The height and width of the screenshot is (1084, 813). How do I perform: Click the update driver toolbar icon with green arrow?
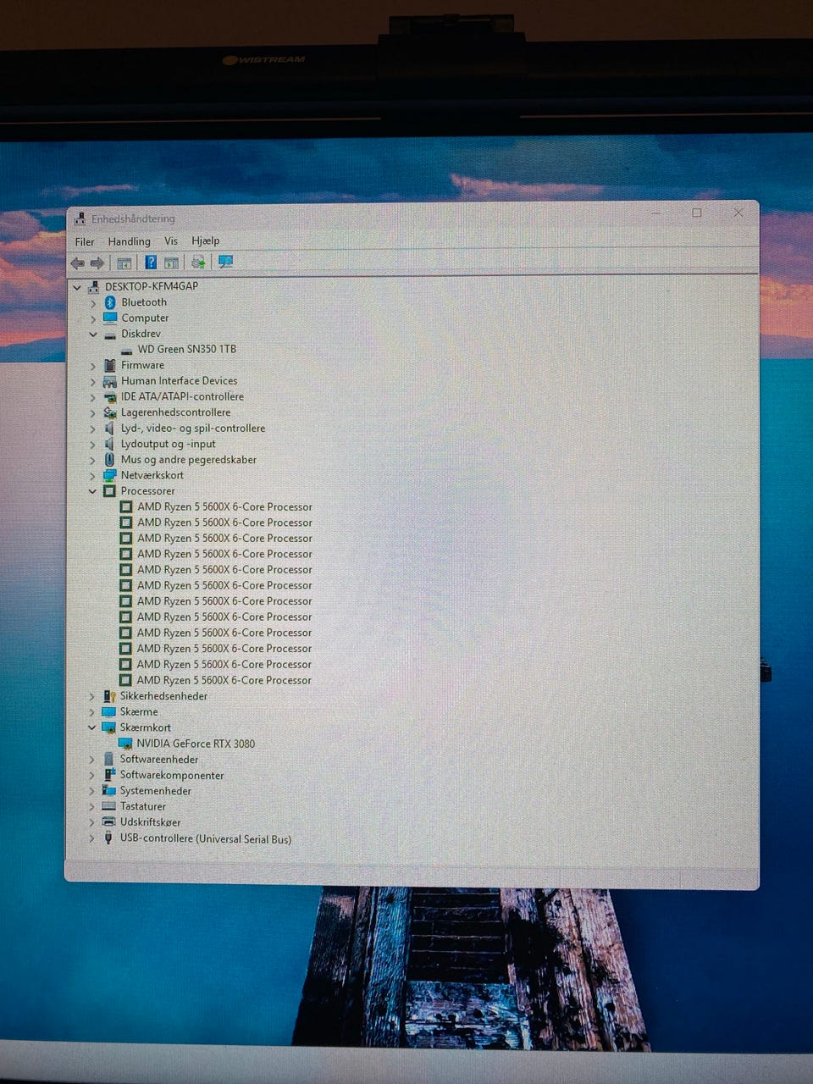[198, 263]
